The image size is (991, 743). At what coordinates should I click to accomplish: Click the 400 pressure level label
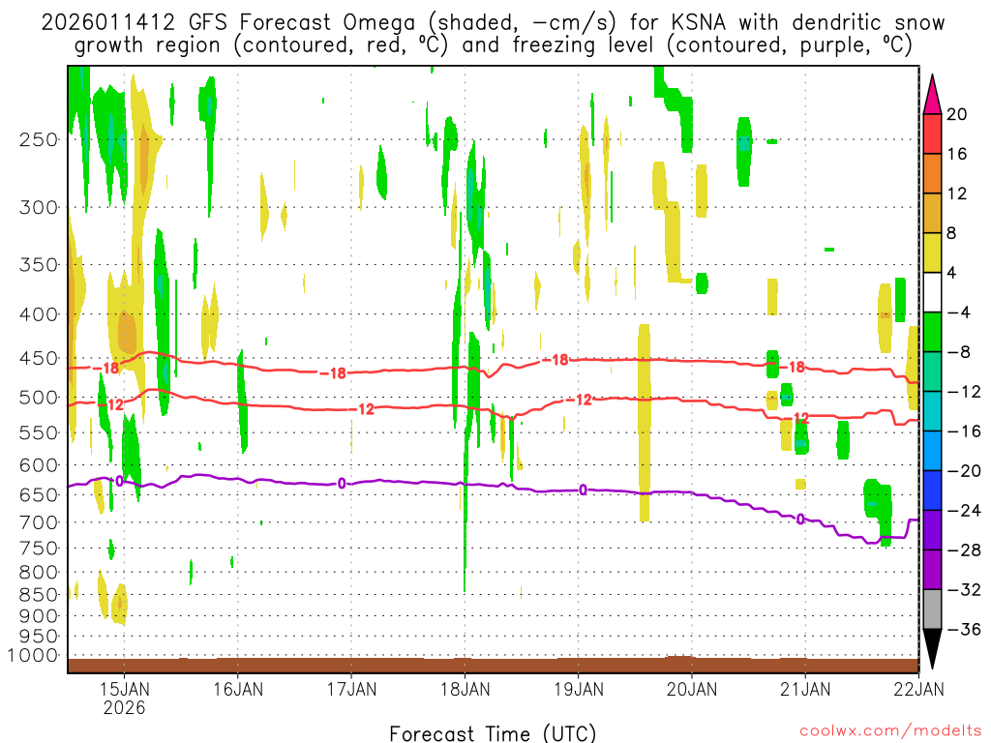click(39, 314)
